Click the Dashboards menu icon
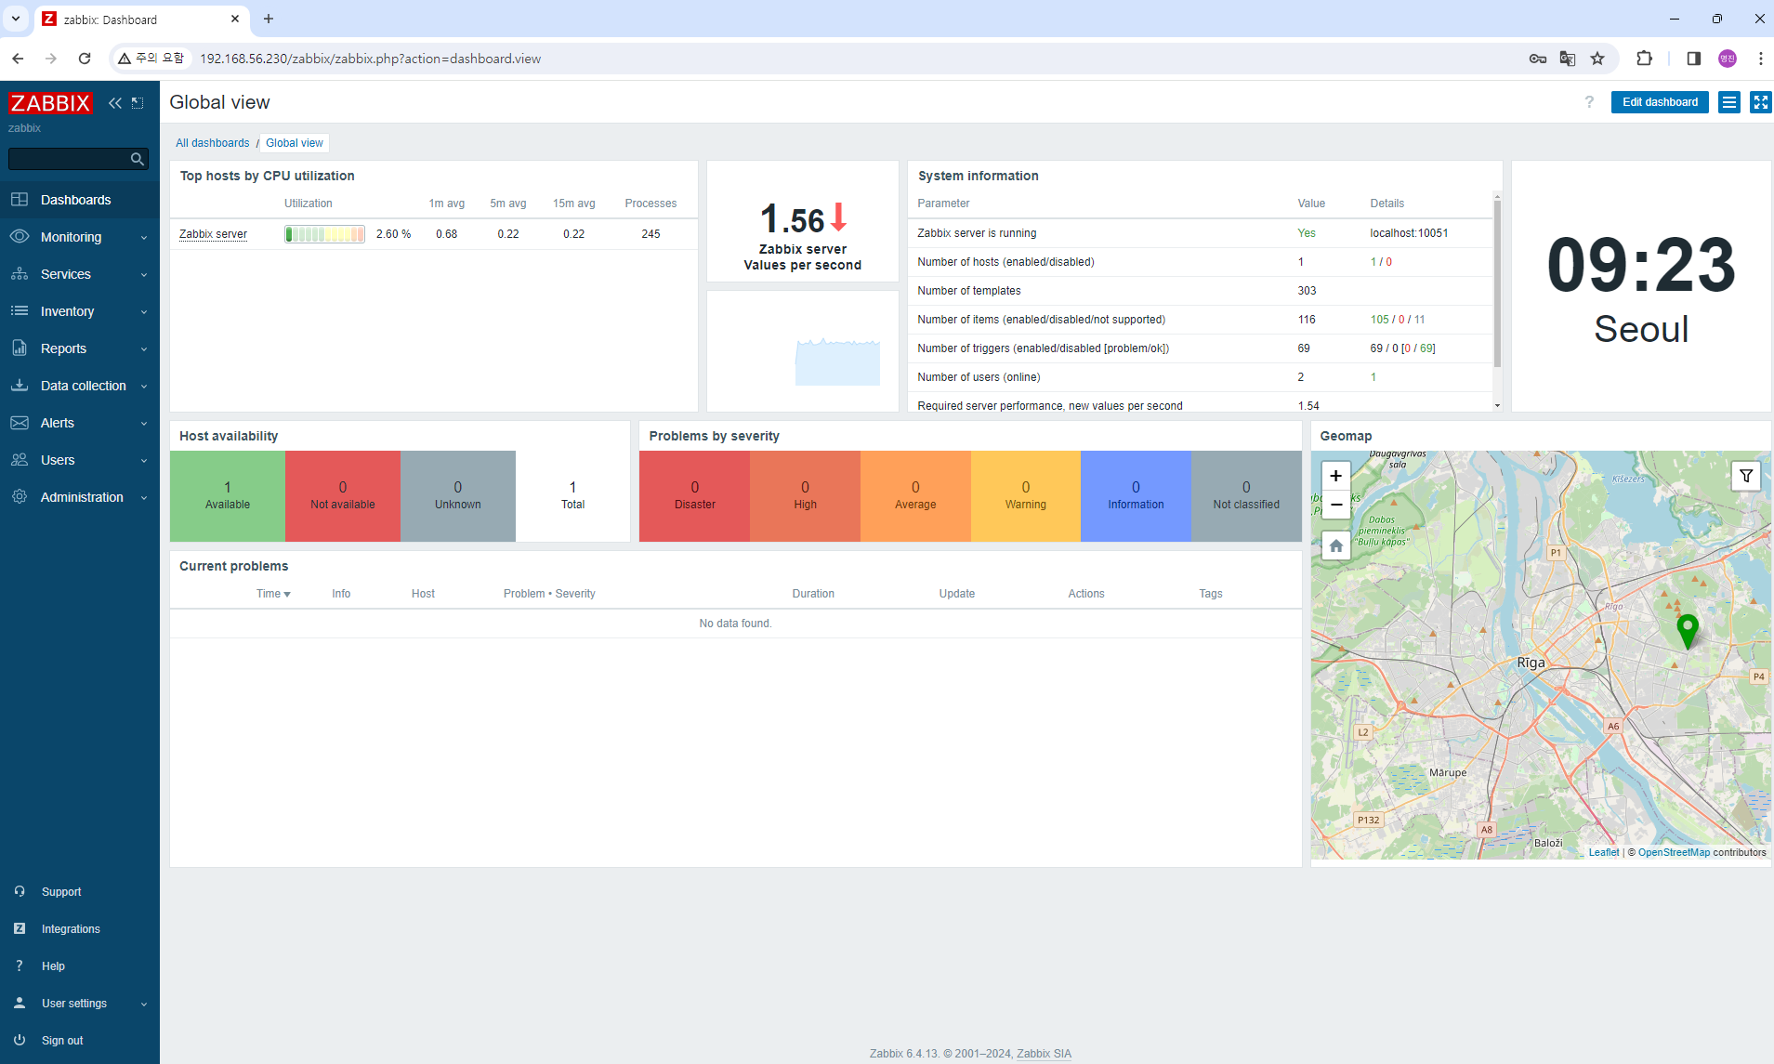 [20, 200]
